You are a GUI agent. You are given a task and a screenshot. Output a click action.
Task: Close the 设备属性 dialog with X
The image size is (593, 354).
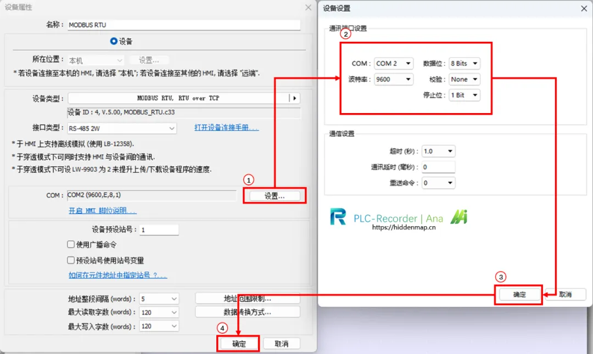point(308,8)
